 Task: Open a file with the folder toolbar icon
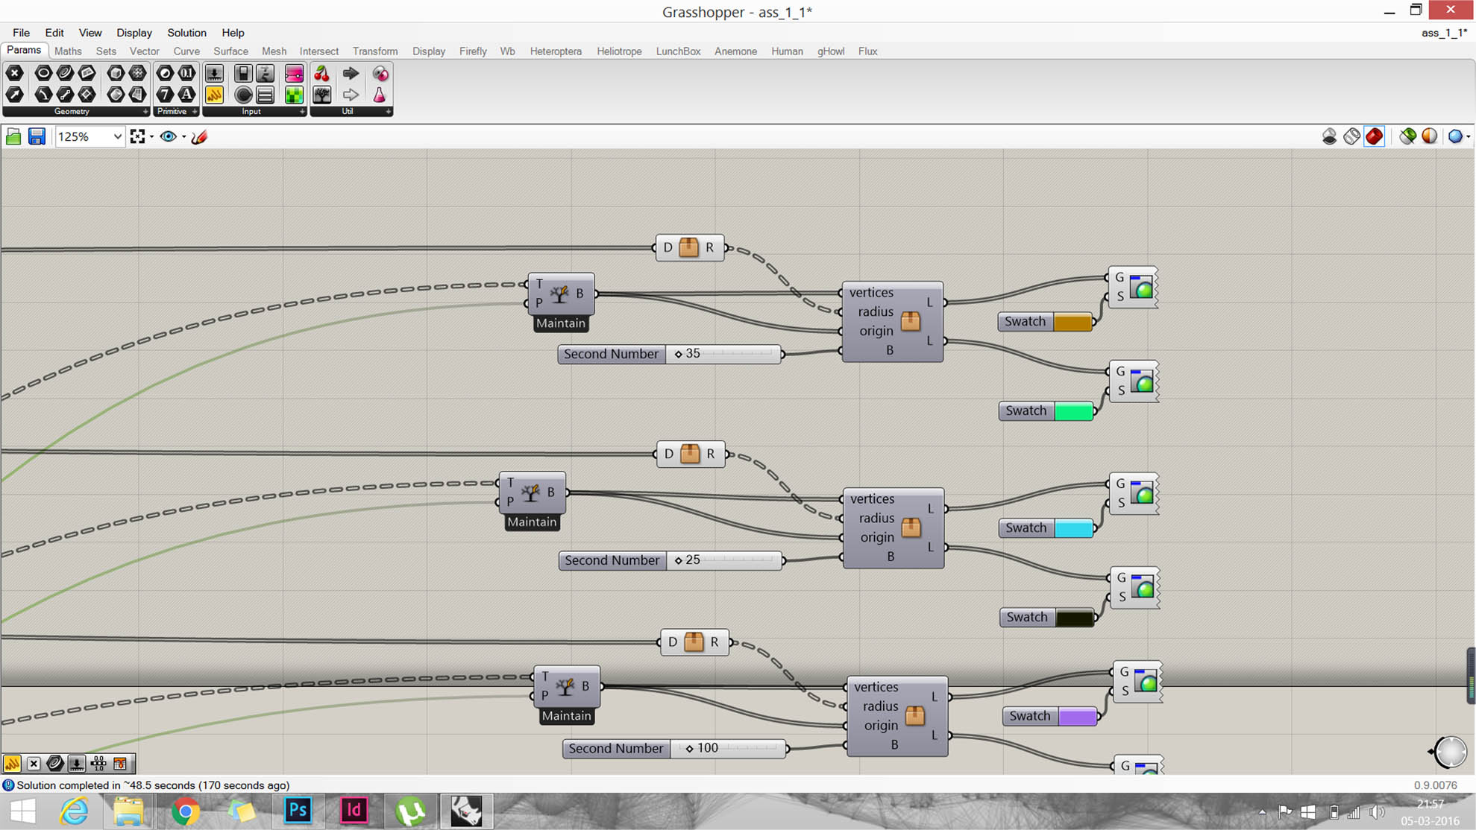point(13,136)
